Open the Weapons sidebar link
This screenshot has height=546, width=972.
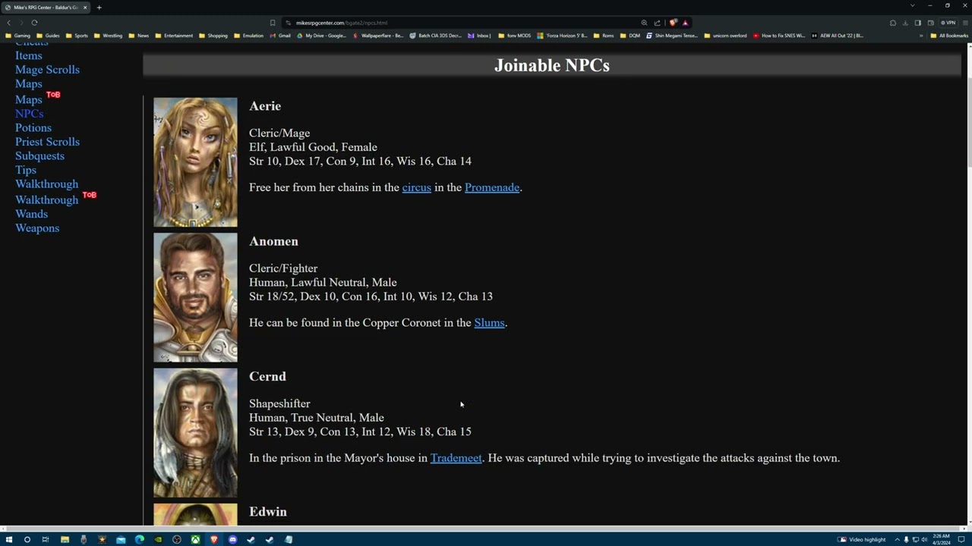coord(37,228)
